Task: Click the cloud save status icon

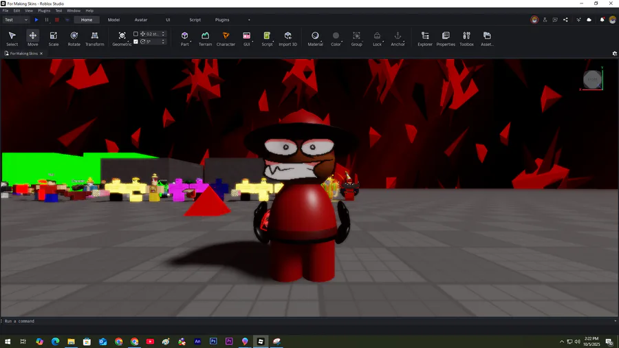Action: pyautogui.click(x=589, y=20)
